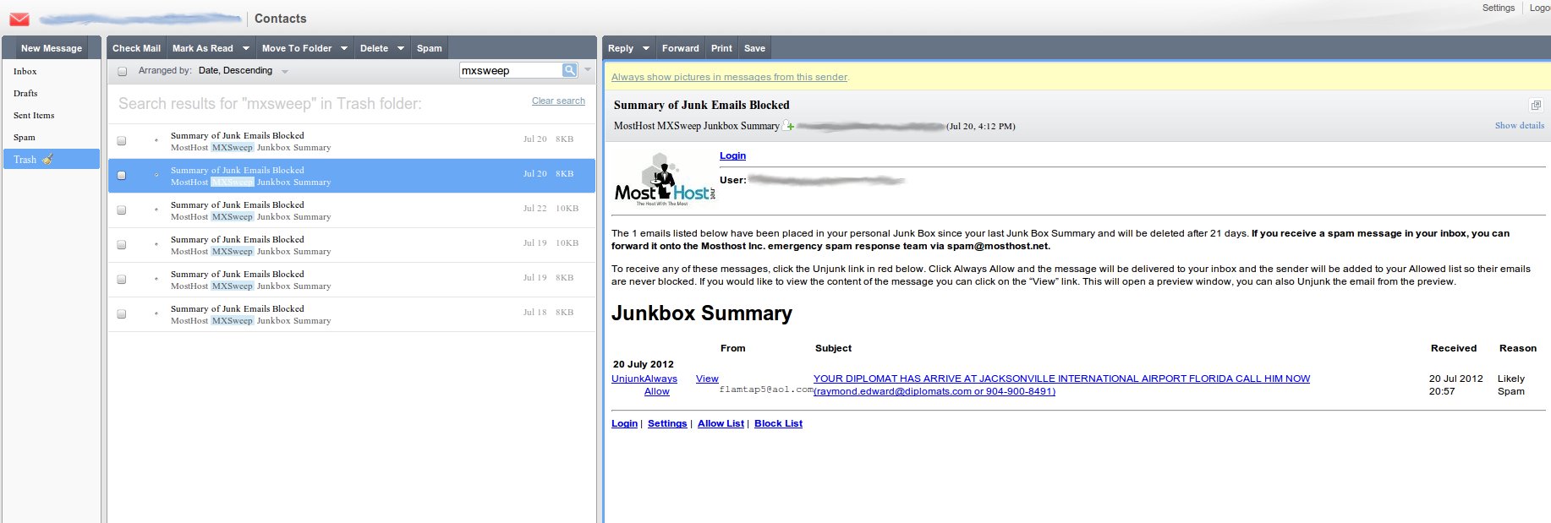Check the box for the Jul 22 message

click(x=122, y=210)
